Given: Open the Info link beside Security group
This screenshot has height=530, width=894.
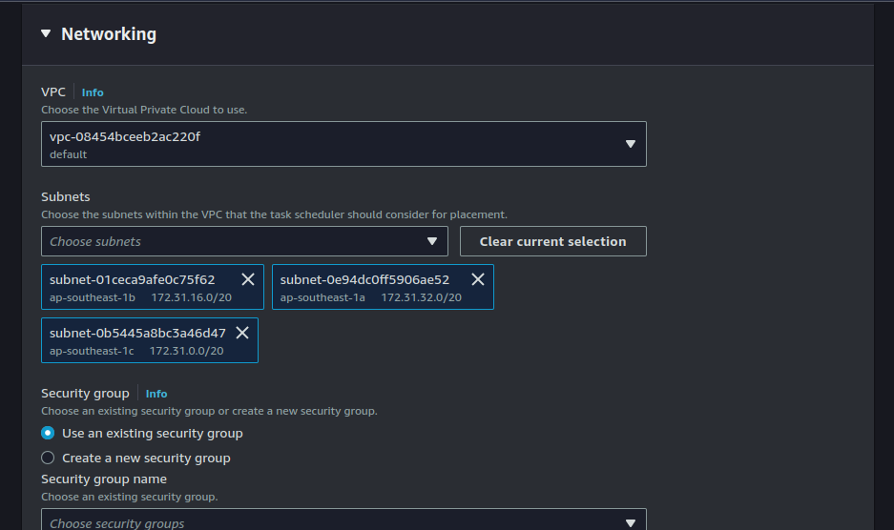Looking at the screenshot, I should click(156, 394).
